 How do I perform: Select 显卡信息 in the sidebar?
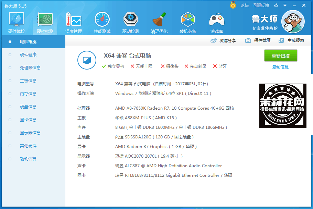tap(34, 120)
